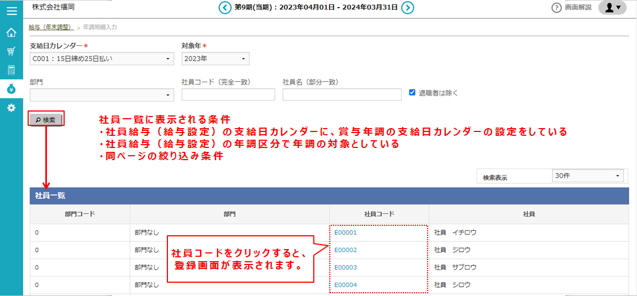
Task: Select the yen money bag sidebar icon
Action: pos(12,88)
